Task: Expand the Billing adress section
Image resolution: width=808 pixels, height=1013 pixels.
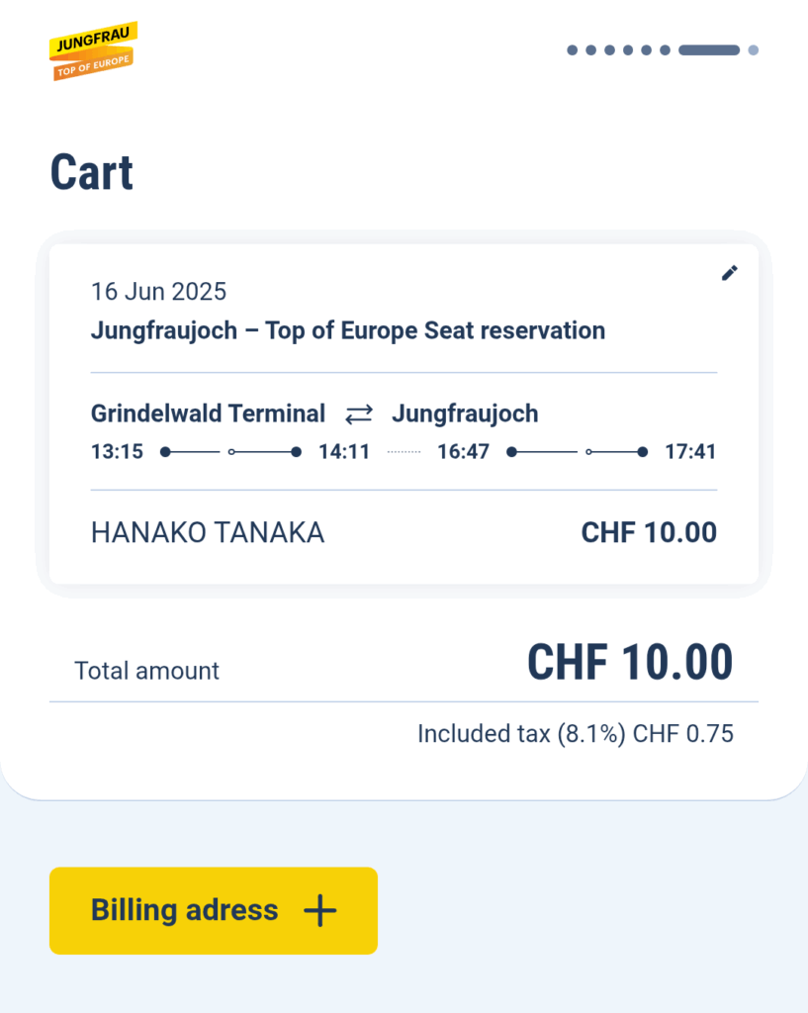Action: click(214, 911)
